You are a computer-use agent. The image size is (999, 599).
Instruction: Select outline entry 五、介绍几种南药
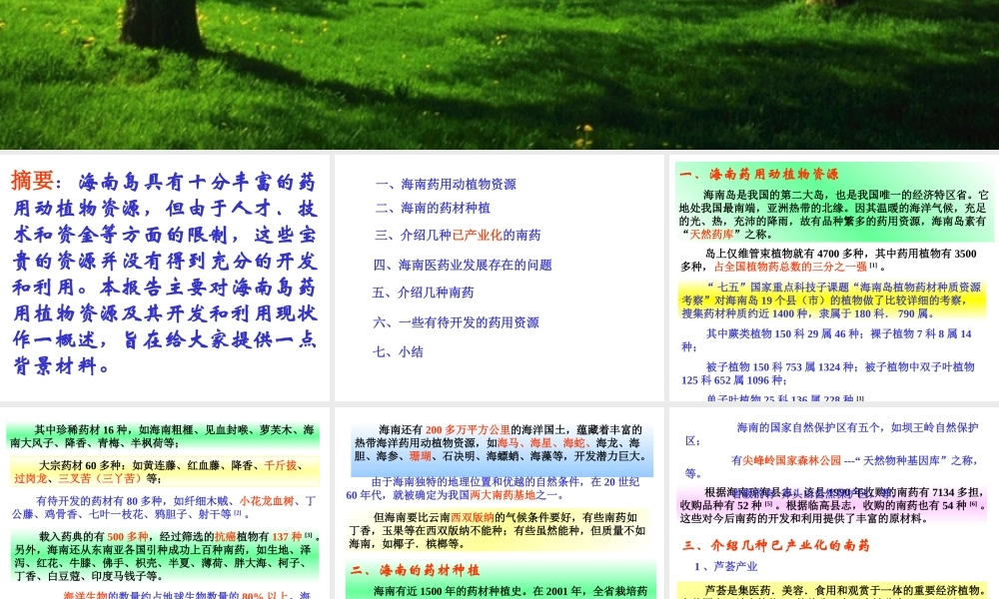click(x=425, y=292)
